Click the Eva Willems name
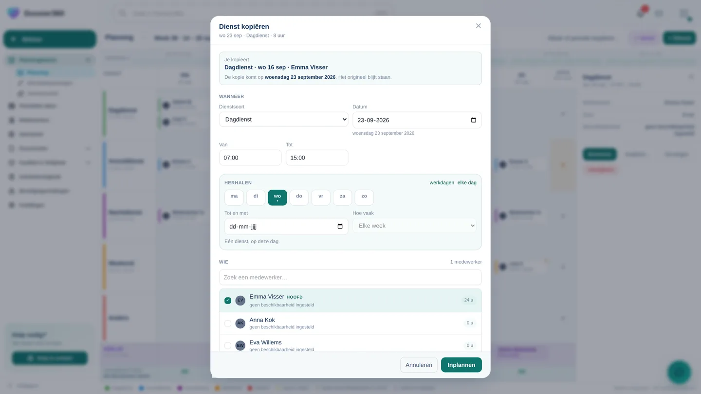 266,342
